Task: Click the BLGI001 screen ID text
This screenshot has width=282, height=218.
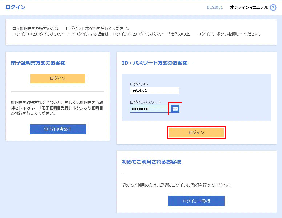Action: tap(215, 8)
